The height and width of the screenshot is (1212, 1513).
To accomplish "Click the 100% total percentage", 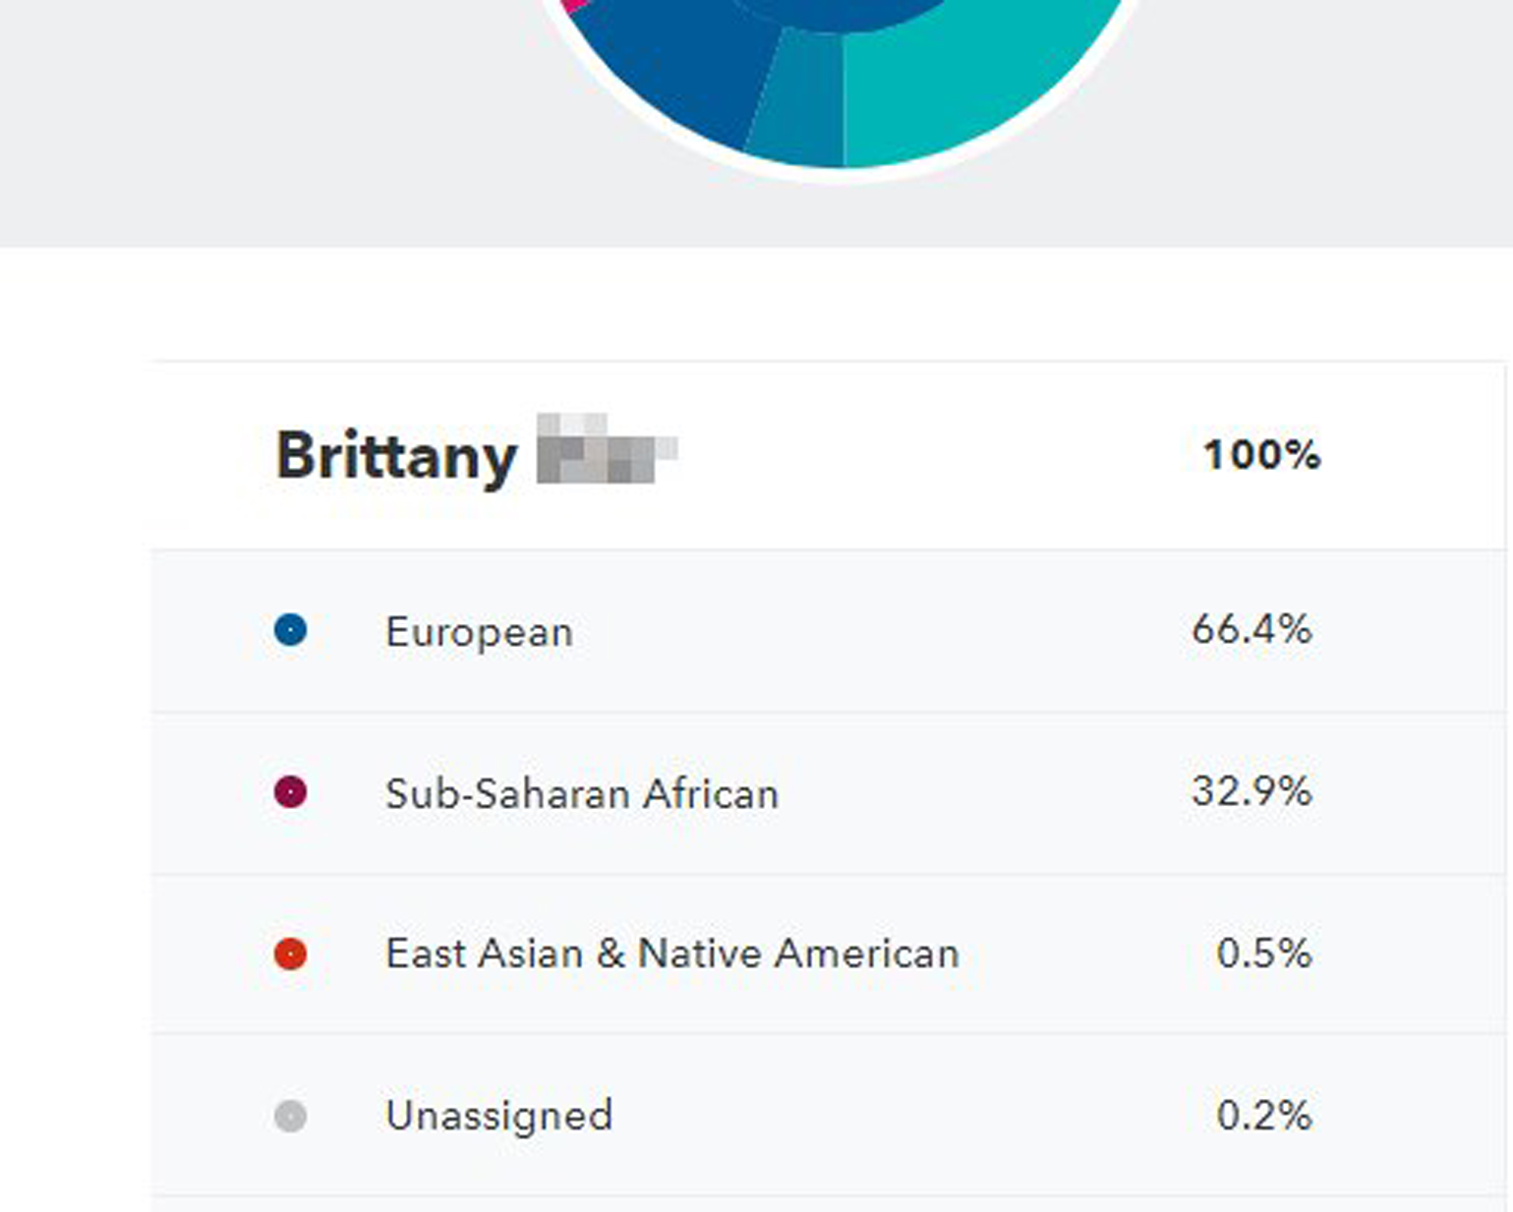I will pyautogui.click(x=1262, y=455).
